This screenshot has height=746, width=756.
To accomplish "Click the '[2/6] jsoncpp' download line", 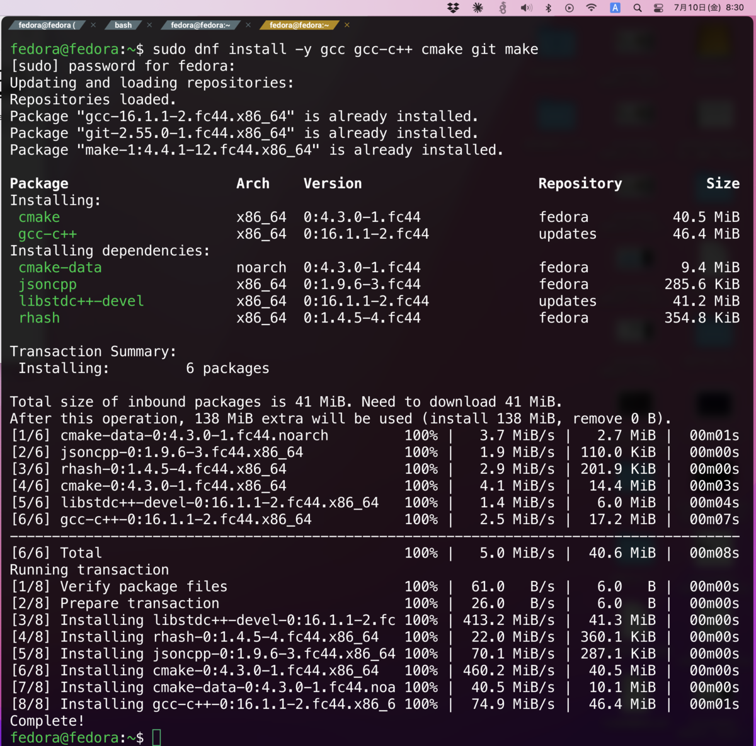I will [x=375, y=452].
